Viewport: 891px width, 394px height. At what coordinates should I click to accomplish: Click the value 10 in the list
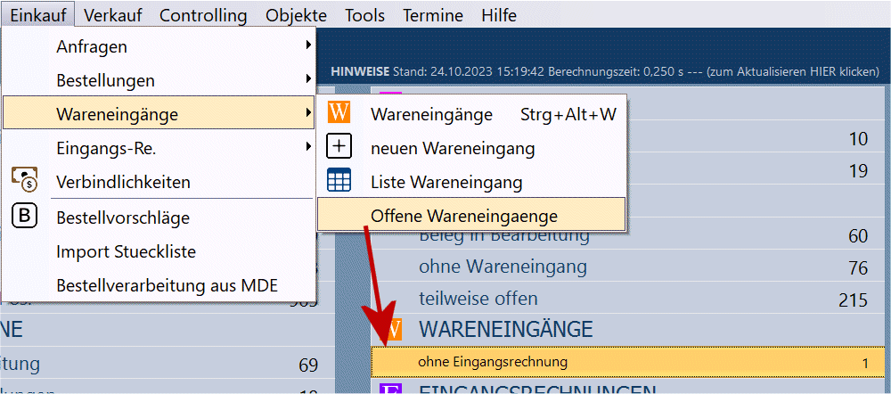[857, 139]
